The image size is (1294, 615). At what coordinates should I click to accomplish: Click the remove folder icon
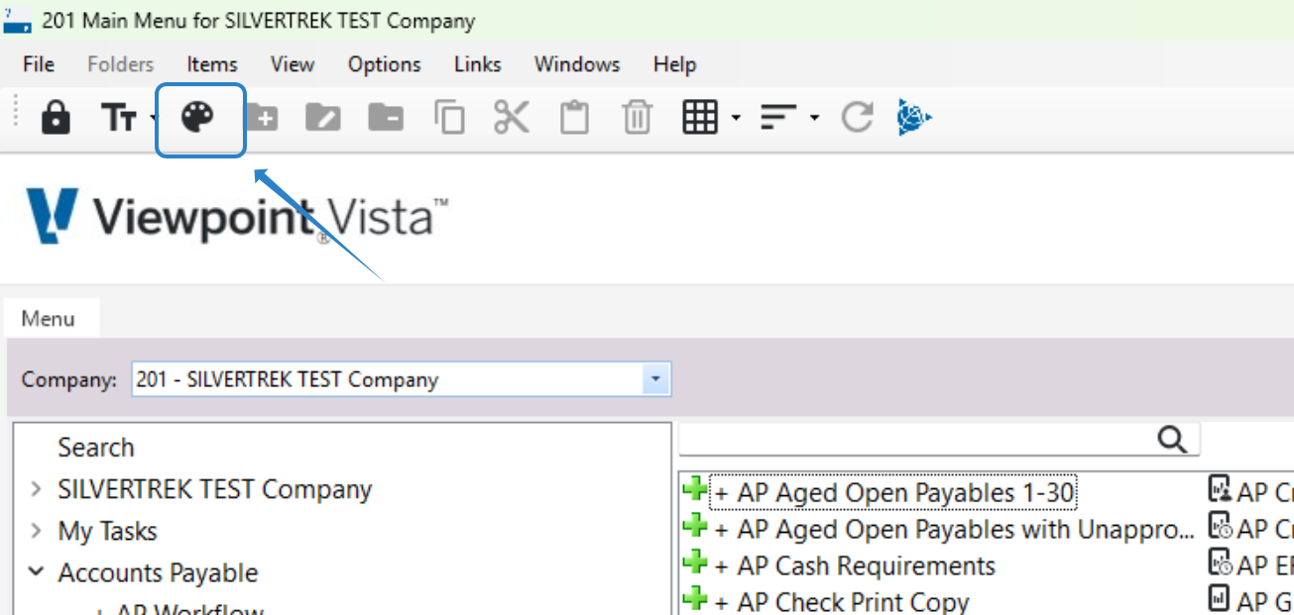coord(386,119)
